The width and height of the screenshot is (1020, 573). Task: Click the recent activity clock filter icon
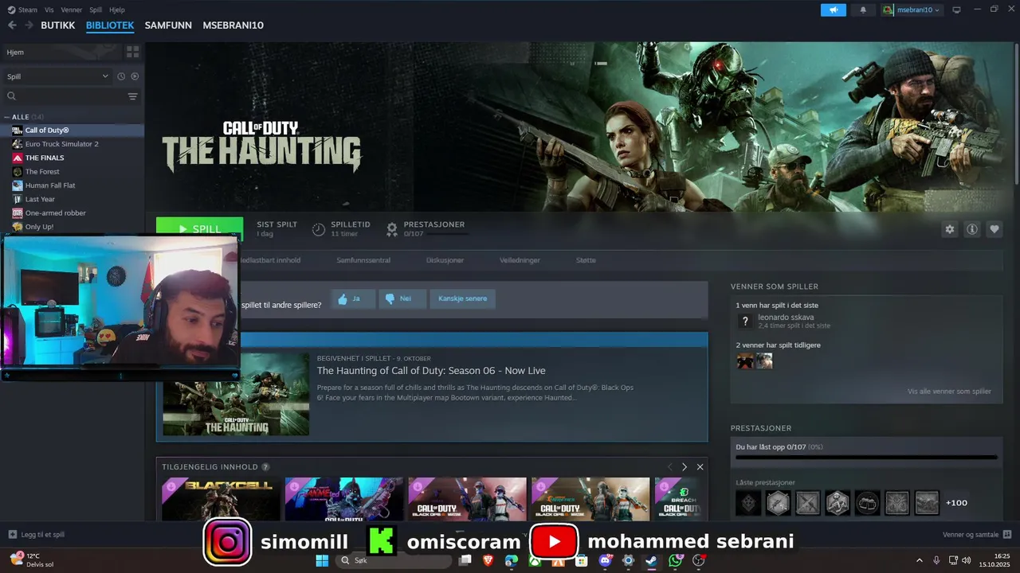coord(121,76)
